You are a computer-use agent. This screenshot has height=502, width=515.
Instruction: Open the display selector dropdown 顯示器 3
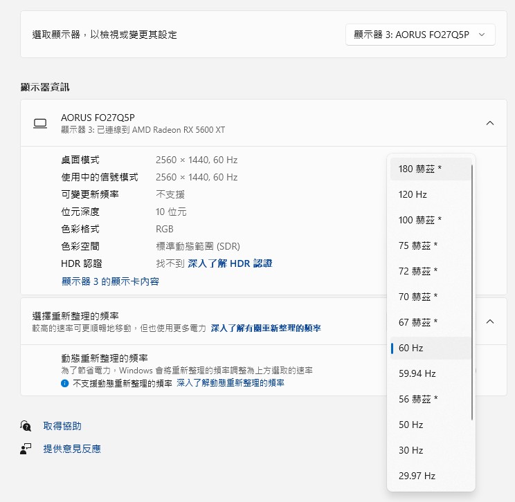click(x=420, y=34)
